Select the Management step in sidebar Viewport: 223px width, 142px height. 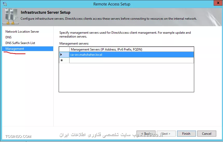(x=28, y=49)
